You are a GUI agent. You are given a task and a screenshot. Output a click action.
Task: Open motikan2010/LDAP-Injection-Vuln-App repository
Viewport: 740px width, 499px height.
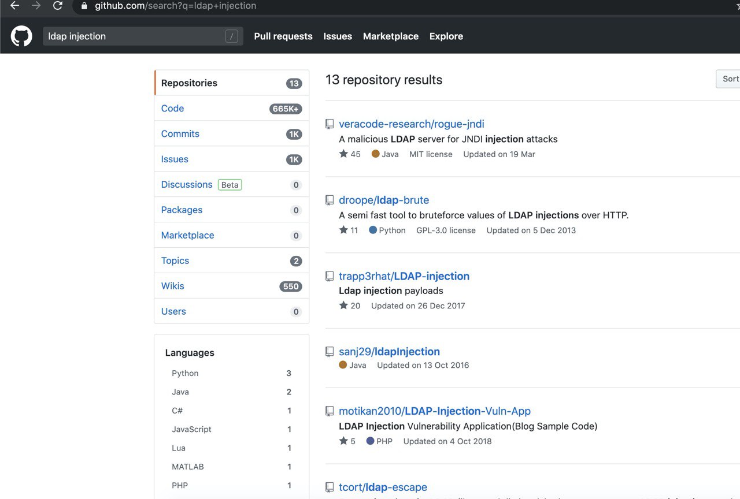(x=435, y=411)
